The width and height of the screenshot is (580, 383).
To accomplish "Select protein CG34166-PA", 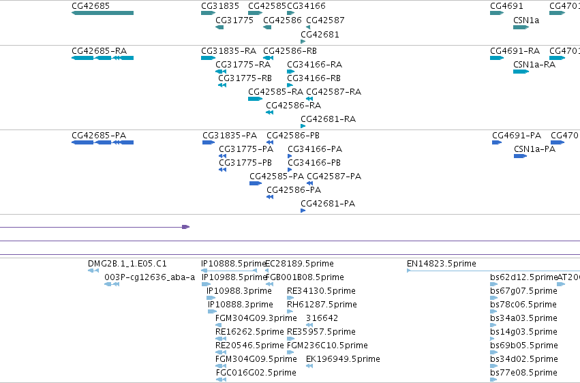I will point(290,156).
